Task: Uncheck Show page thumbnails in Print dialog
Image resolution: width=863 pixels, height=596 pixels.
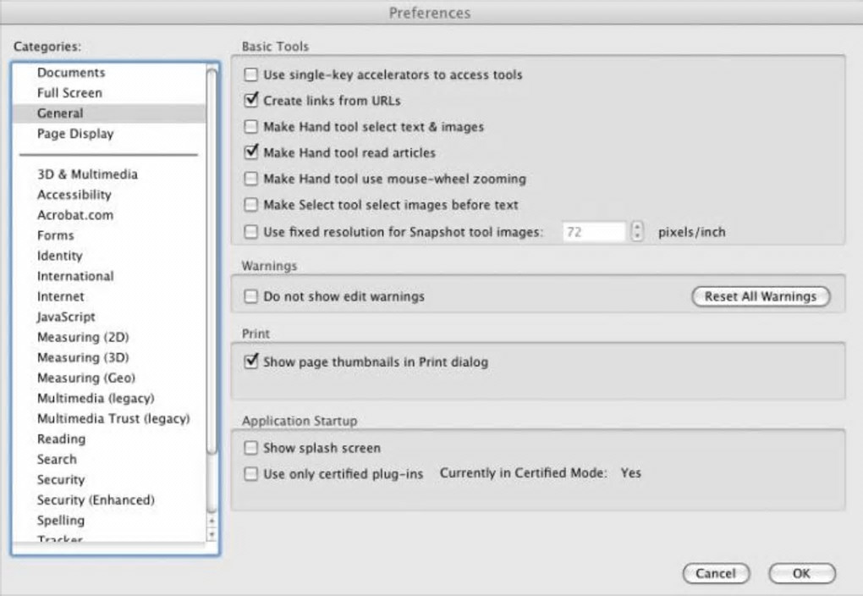Action: (250, 362)
